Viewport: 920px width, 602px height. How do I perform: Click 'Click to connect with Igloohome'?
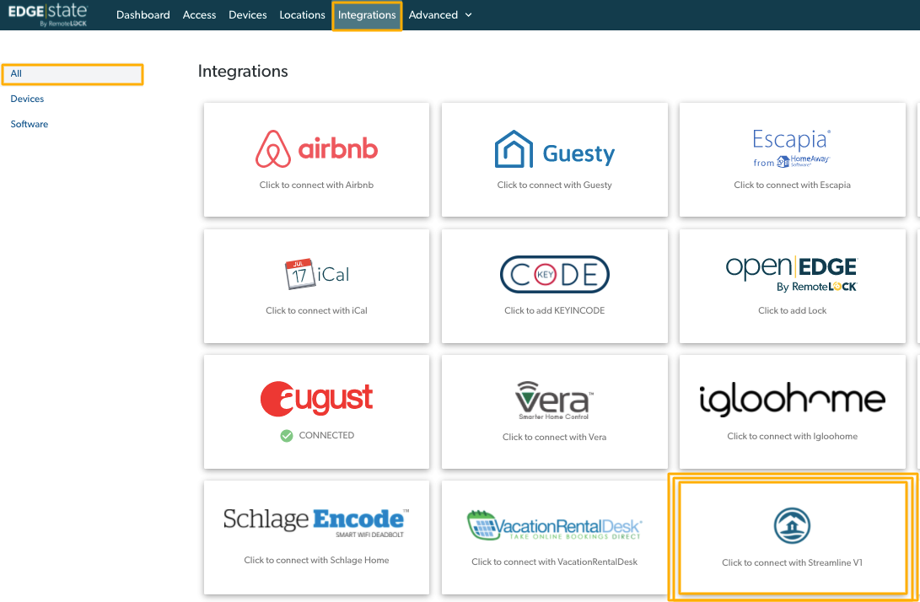(792, 436)
